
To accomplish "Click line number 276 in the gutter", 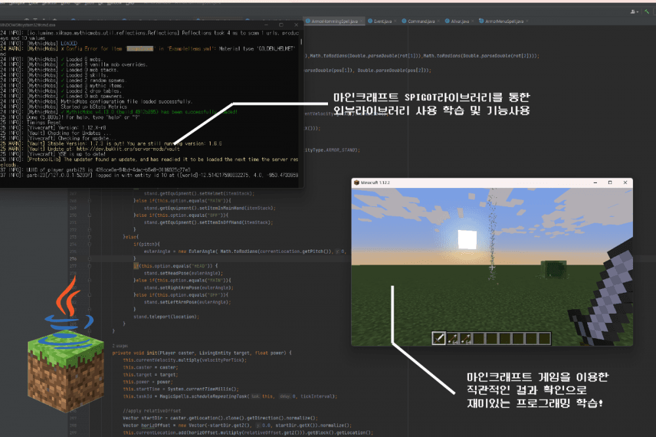I will click(73, 259).
